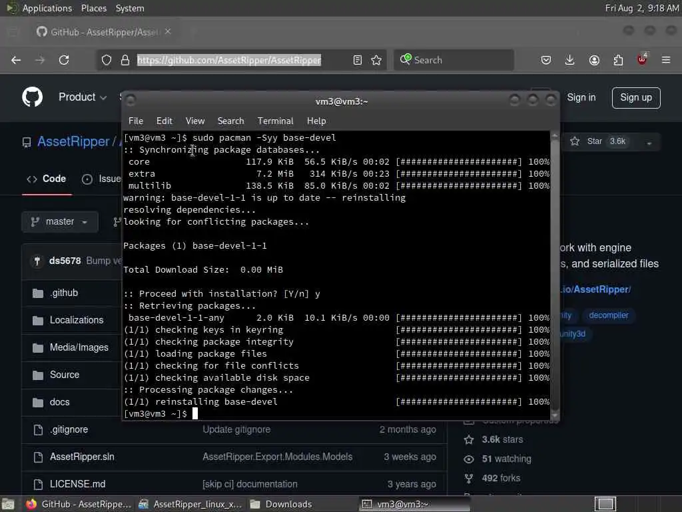Open the terminal Help menu
Image resolution: width=682 pixels, height=512 pixels.
(316, 121)
